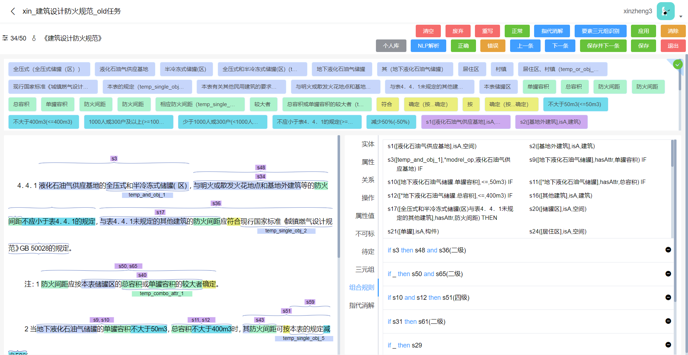Click the red 废弃 button
This screenshot has width=688, height=355.
[458, 31]
